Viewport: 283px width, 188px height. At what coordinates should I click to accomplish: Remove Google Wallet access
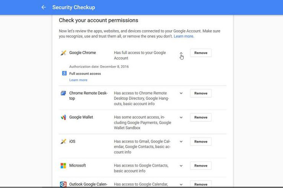coord(201,118)
